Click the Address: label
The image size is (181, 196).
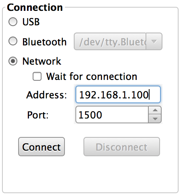pos(47,95)
